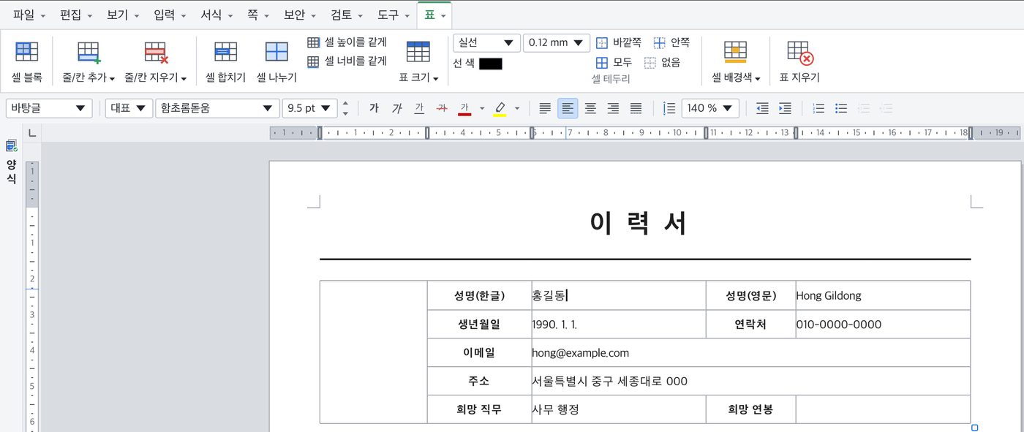
Task: Open the 140 % line spacing dropdown
Action: click(x=710, y=108)
